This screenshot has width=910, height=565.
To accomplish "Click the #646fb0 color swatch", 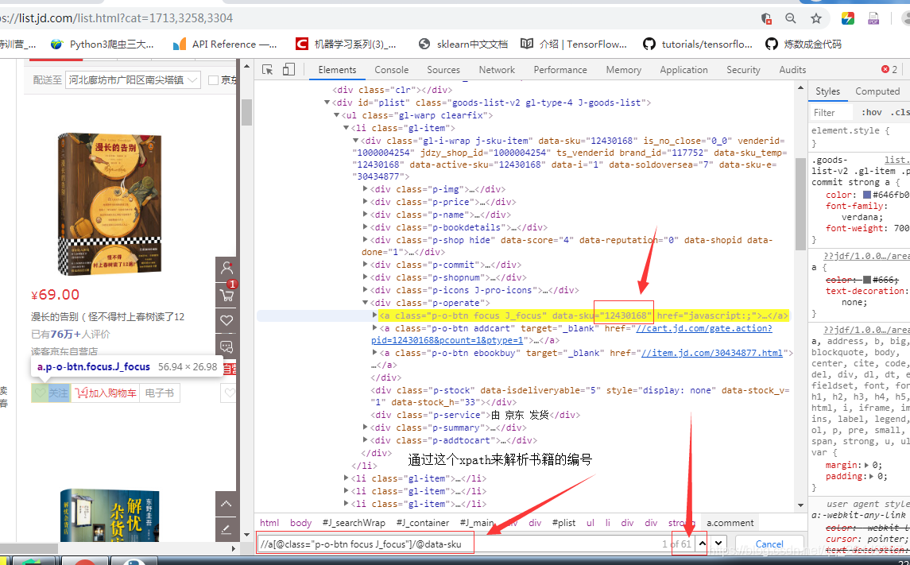I will coord(867,195).
